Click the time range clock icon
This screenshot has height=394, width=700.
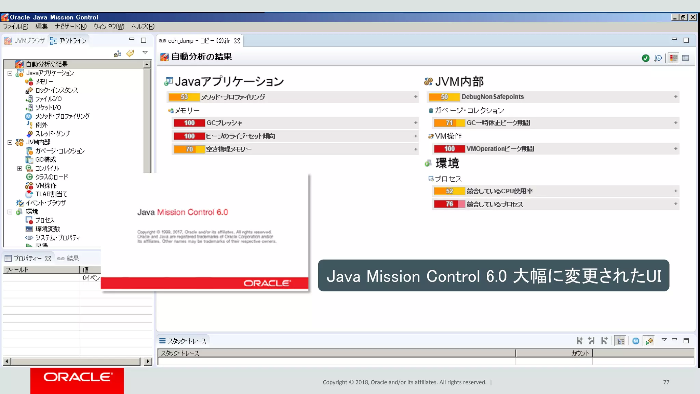658,58
